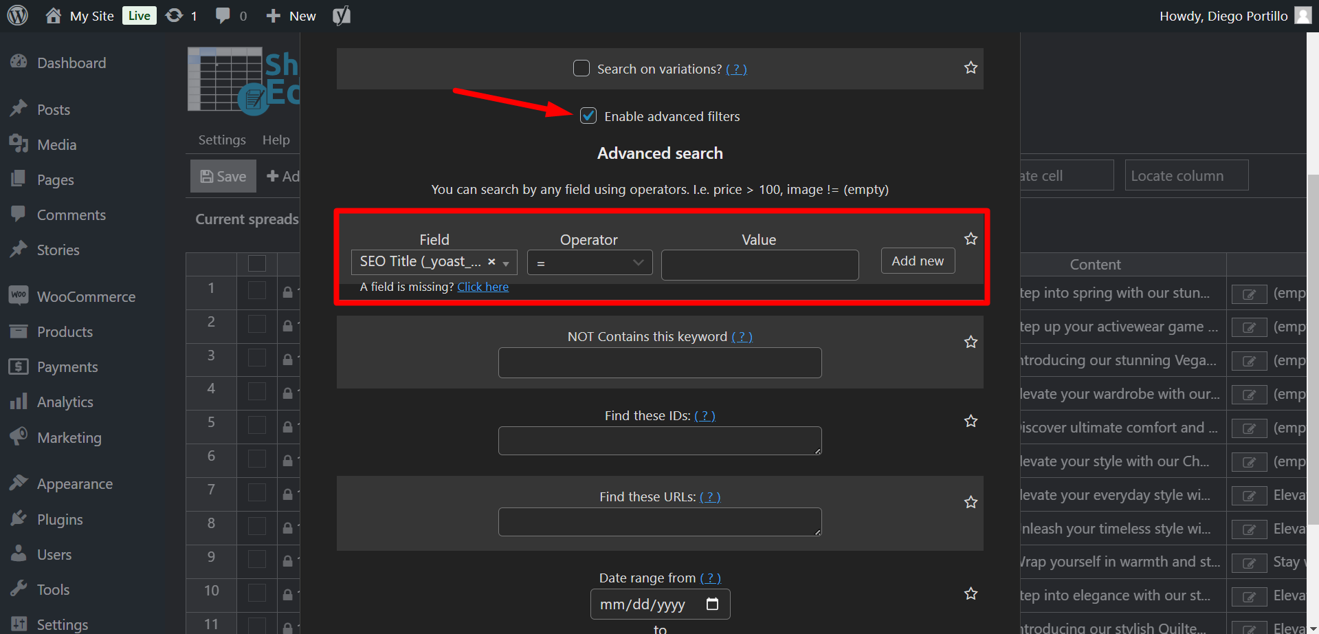Open WooCommerce in sidebar menu
This screenshot has width=1319, height=634.
point(86,297)
